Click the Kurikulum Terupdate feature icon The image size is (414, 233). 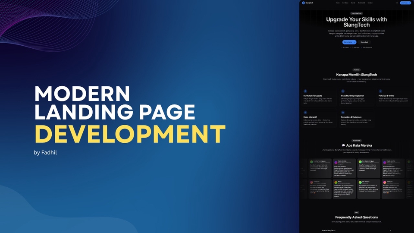[305, 91]
